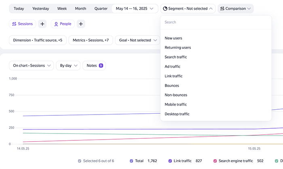Toggle the Search engine traffic checkbox
This screenshot has width=283, height=169.
pos(215,161)
